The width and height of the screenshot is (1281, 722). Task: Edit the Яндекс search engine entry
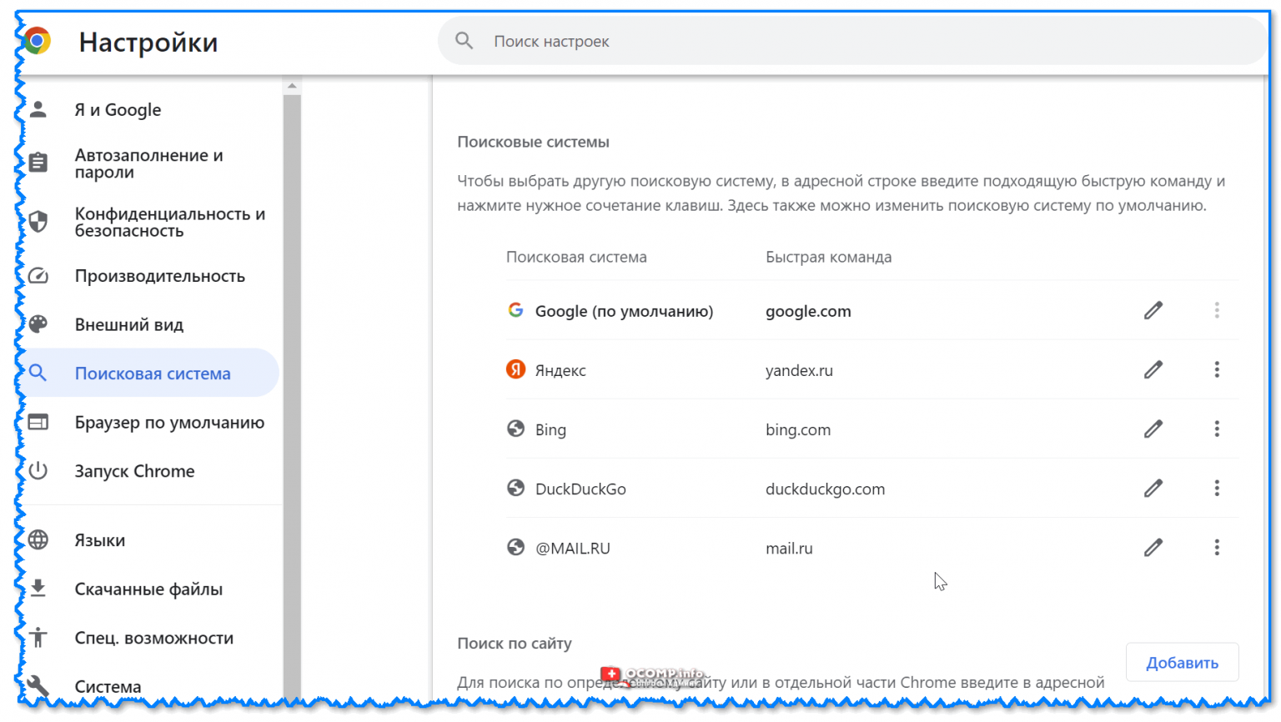1153,369
